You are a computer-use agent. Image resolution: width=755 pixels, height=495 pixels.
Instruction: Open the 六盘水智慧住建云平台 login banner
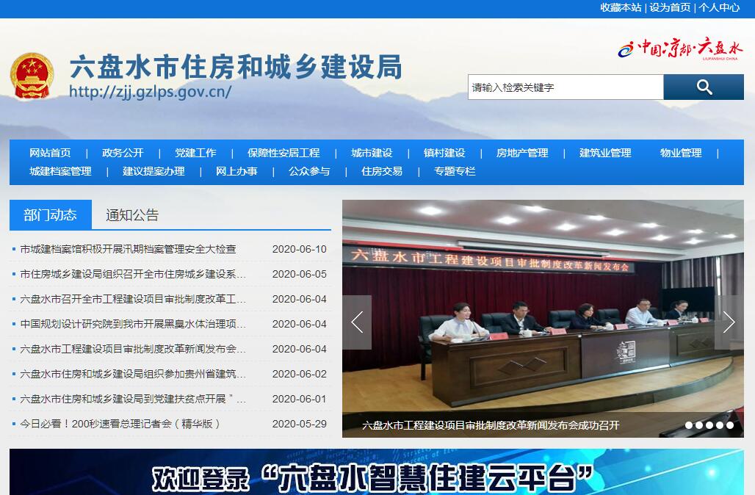click(377, 472)
